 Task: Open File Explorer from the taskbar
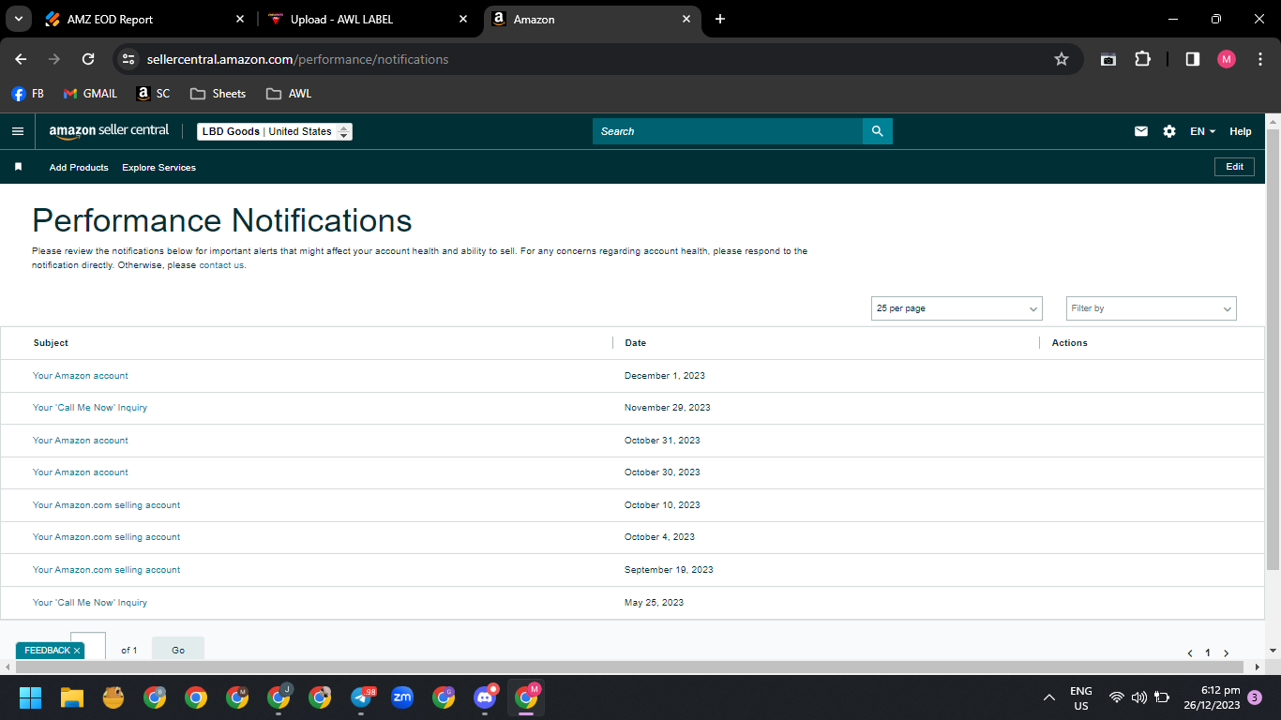pos(72,697)
